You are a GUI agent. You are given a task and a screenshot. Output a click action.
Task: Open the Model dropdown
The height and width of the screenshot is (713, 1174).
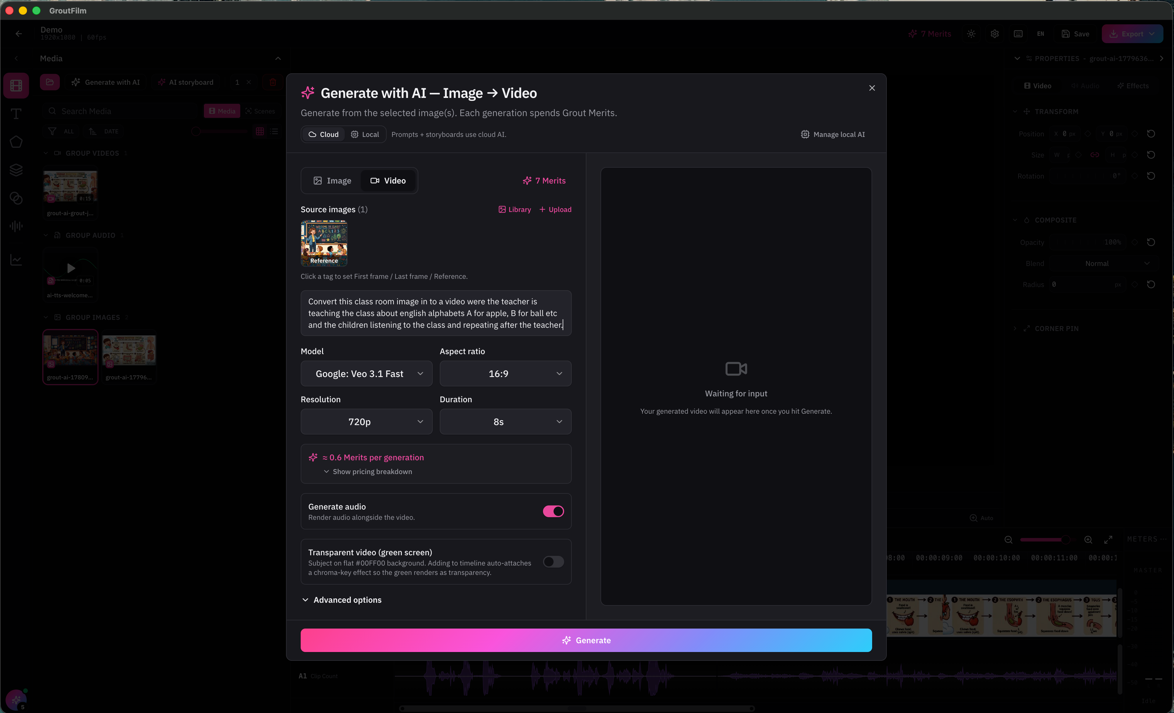(366, 374)
